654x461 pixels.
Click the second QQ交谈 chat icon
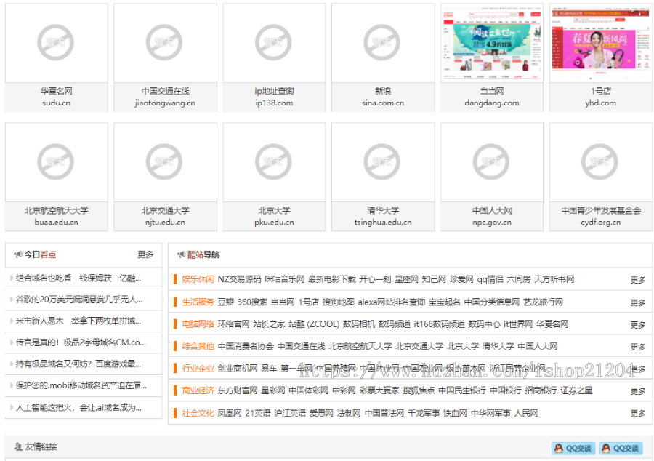click(x=621, y=448)
